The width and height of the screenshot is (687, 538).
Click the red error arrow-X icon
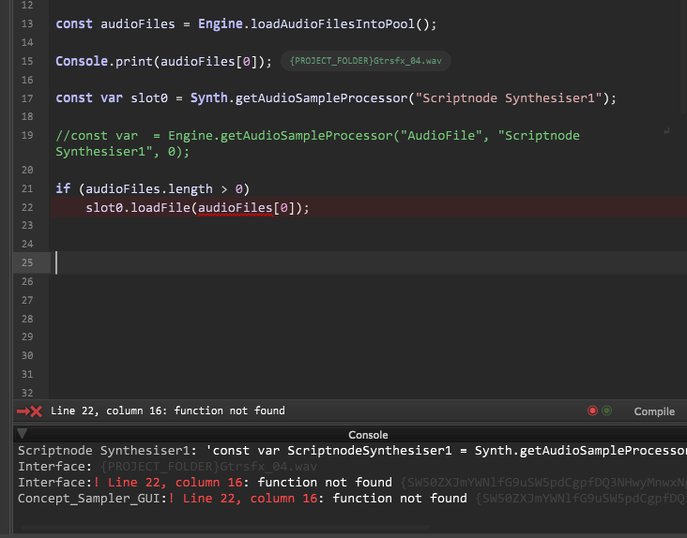(29, 411)
